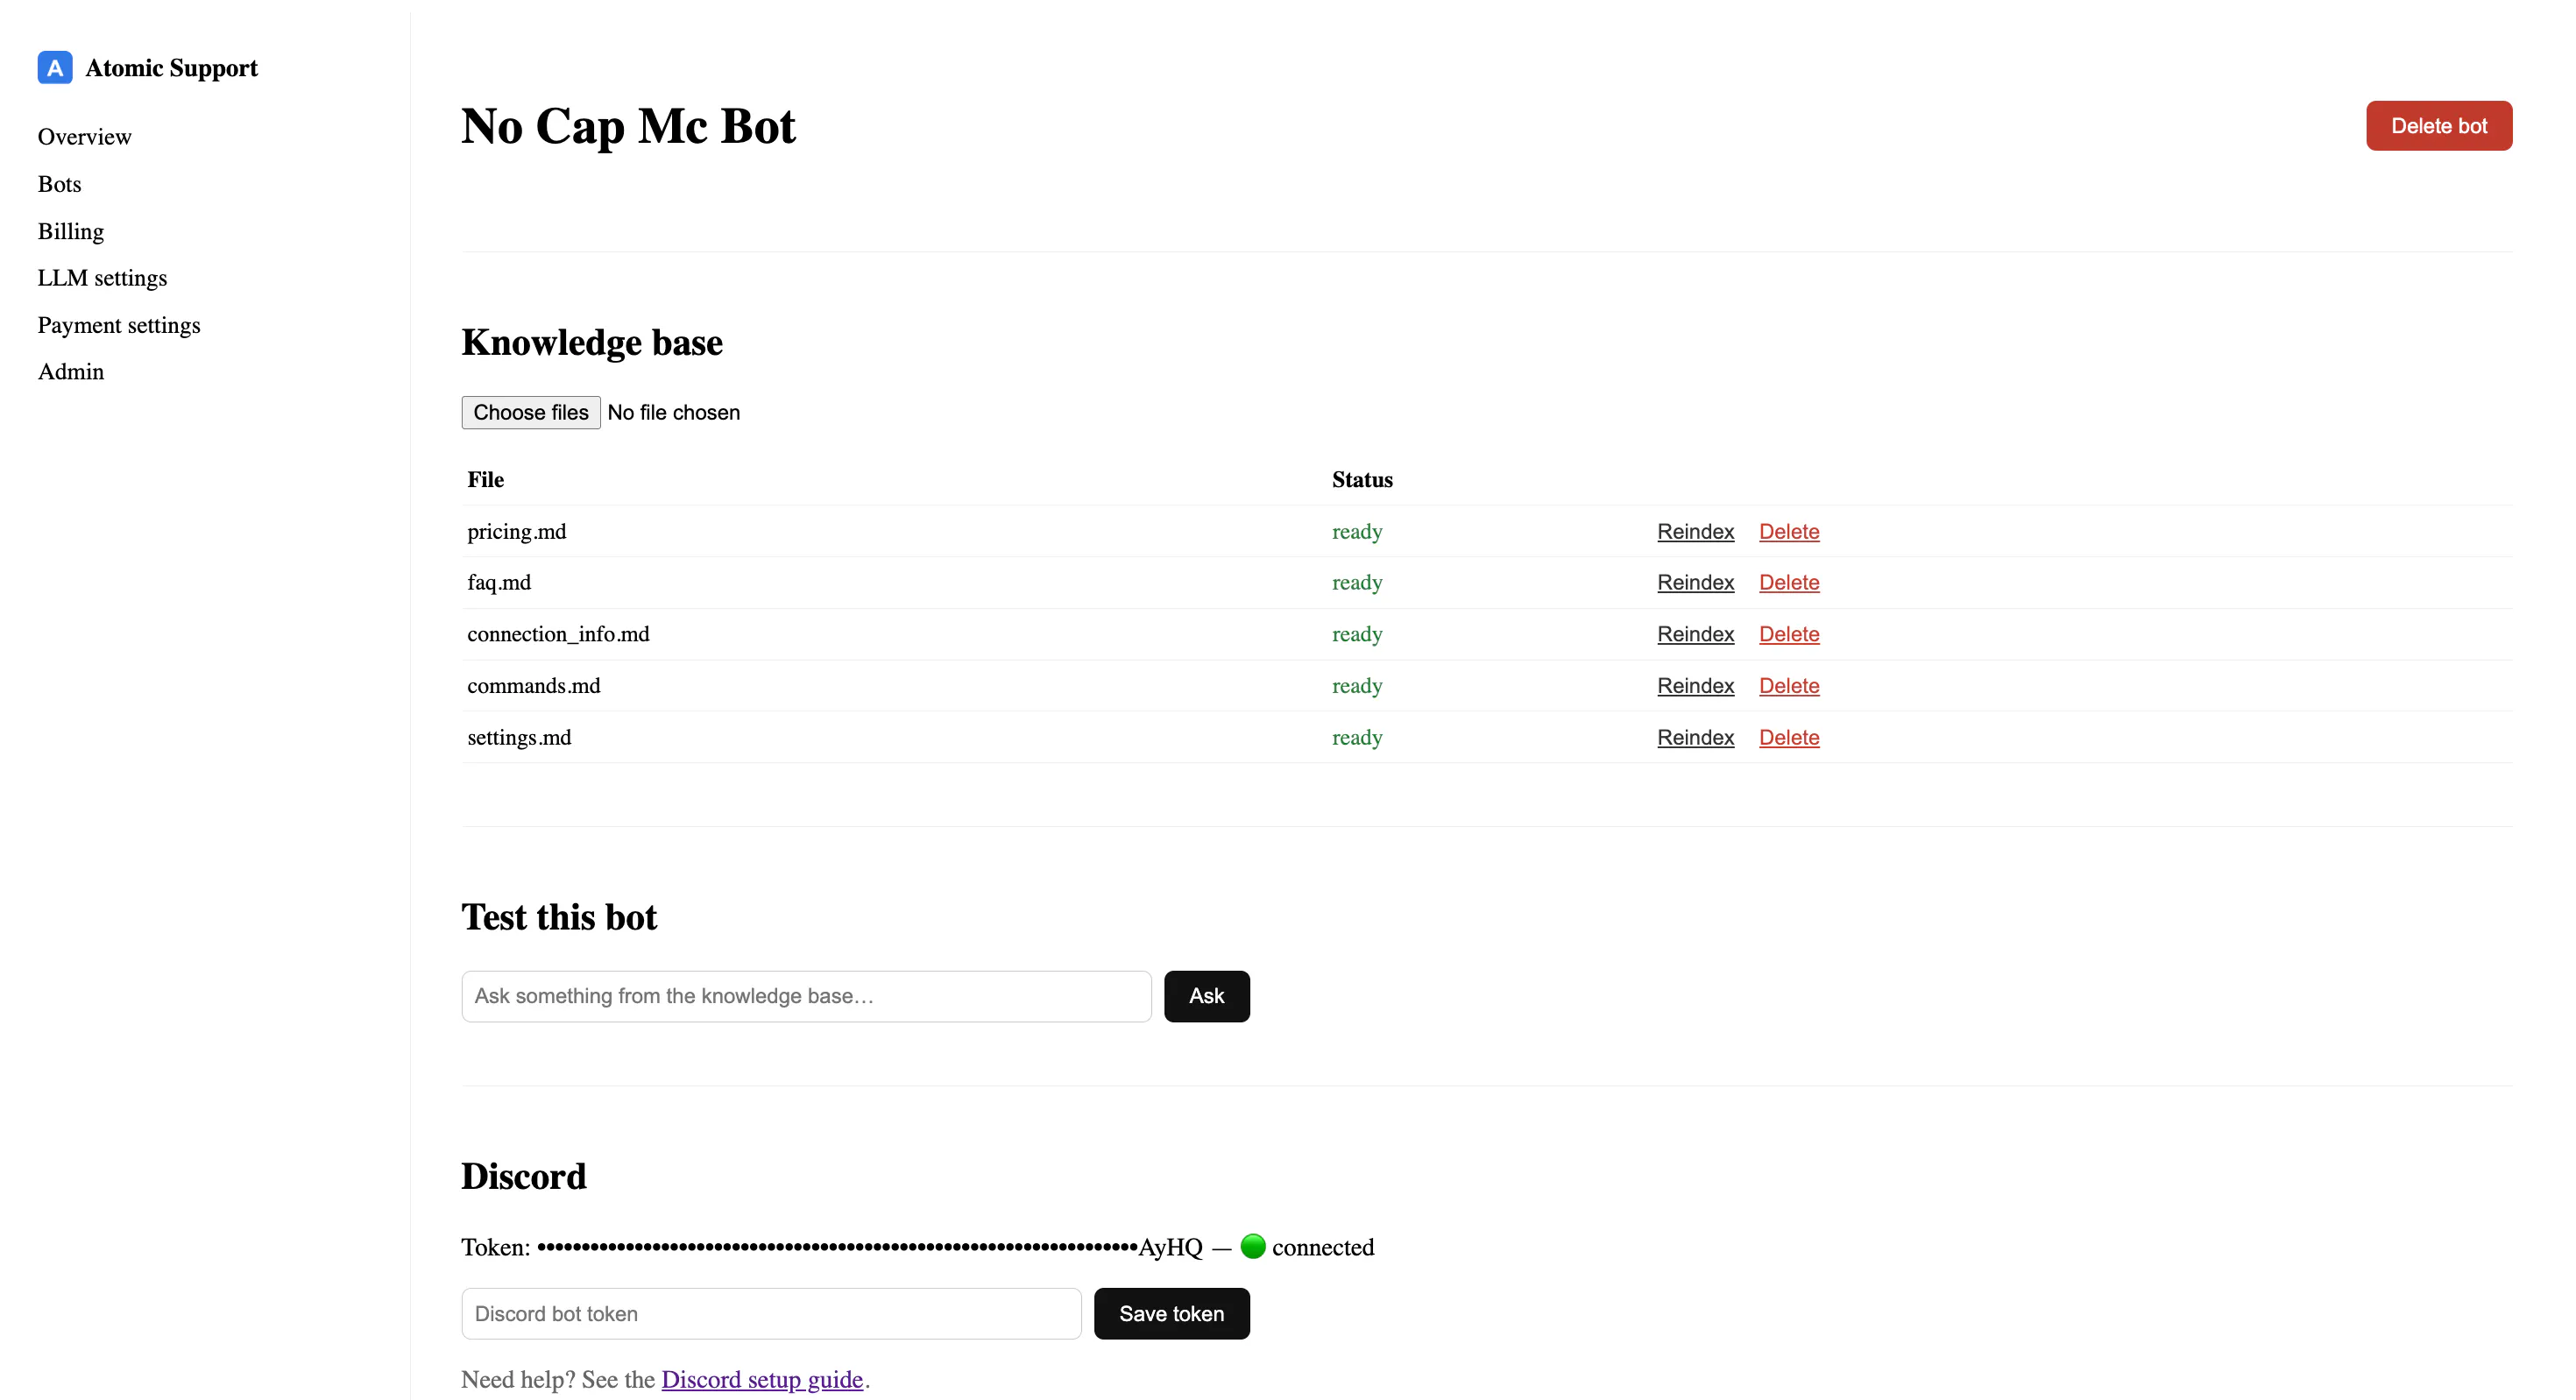
Task: Click the Atomic Support title text
Action: coord(171,68)
